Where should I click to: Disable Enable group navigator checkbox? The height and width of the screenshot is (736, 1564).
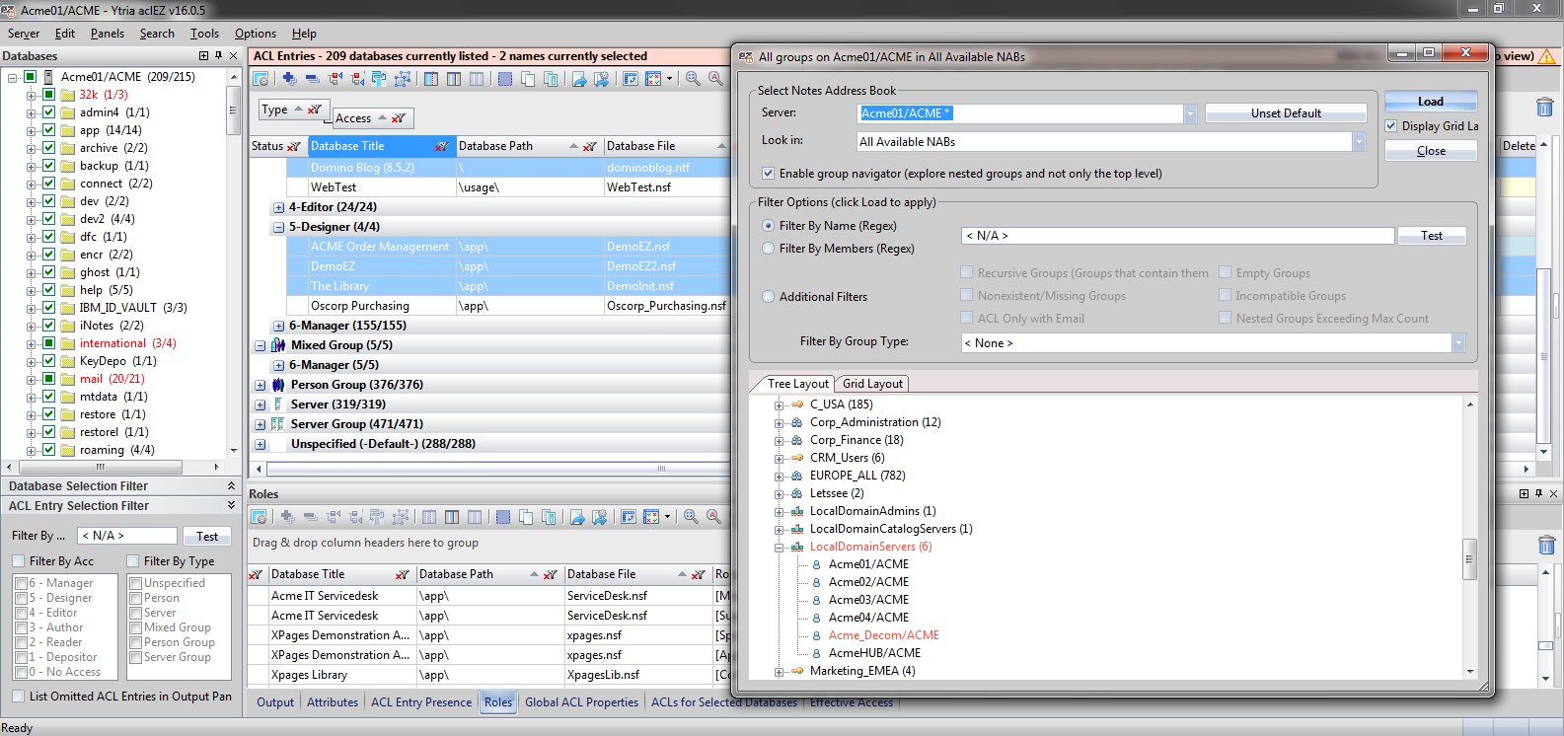pyautogui.click(x=768, y=174)
